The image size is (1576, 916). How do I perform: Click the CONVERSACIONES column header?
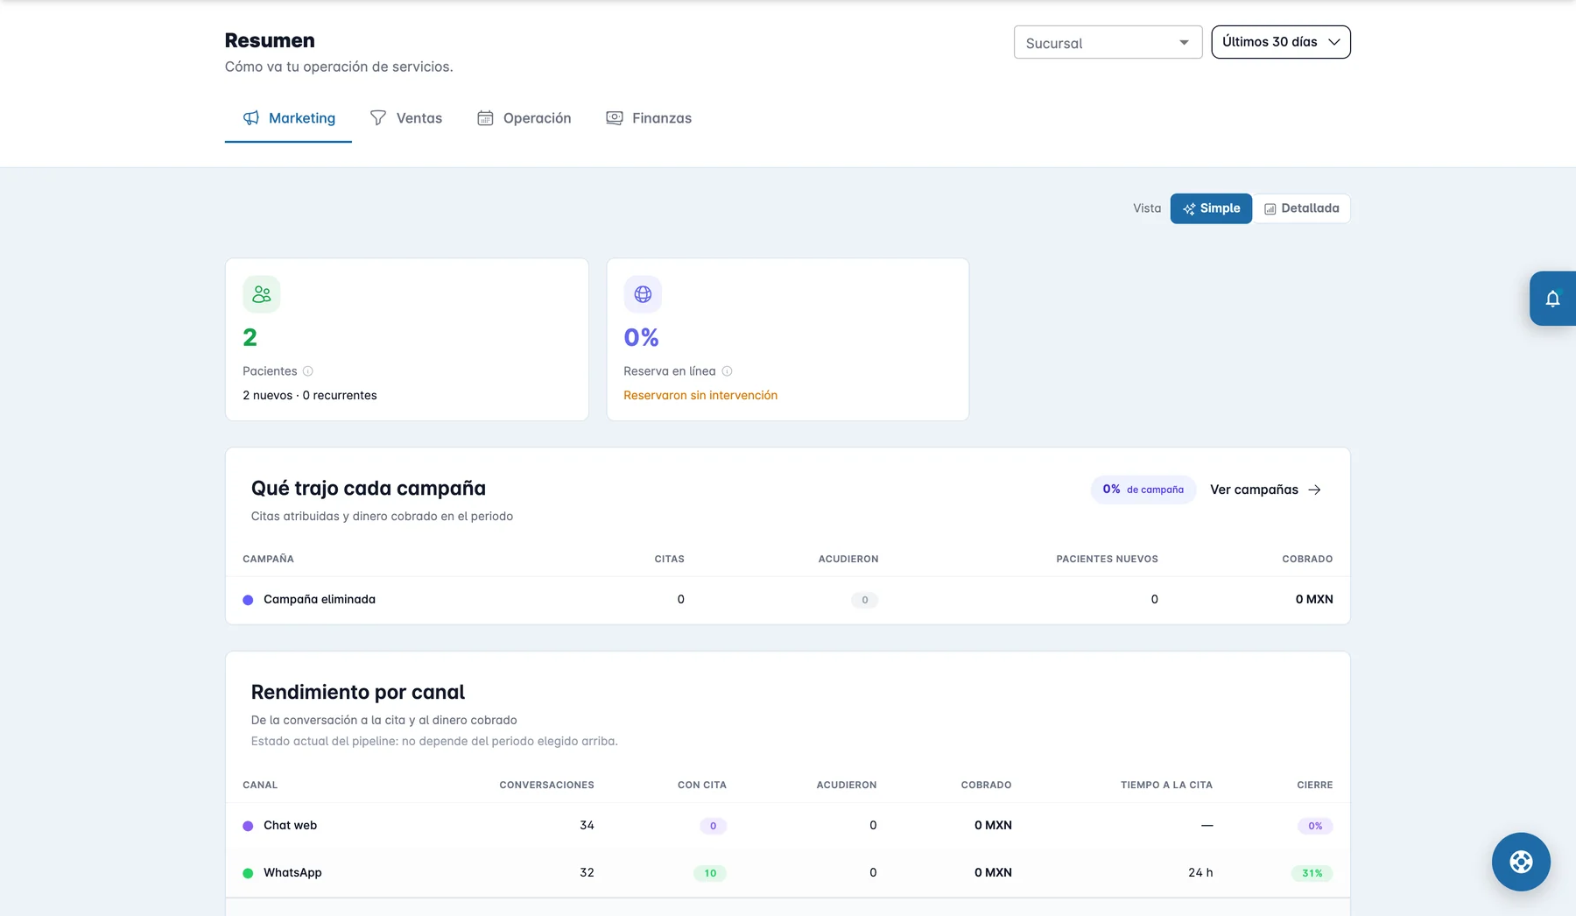point(546,785)
